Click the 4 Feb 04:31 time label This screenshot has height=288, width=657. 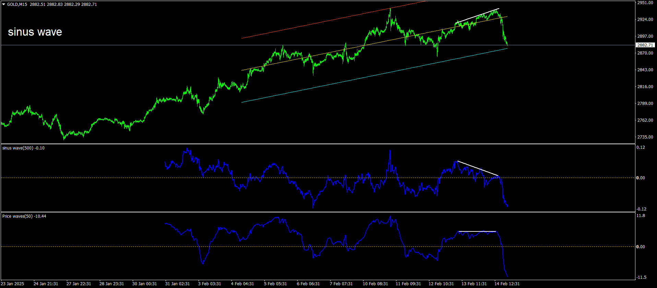coord(242,284)
